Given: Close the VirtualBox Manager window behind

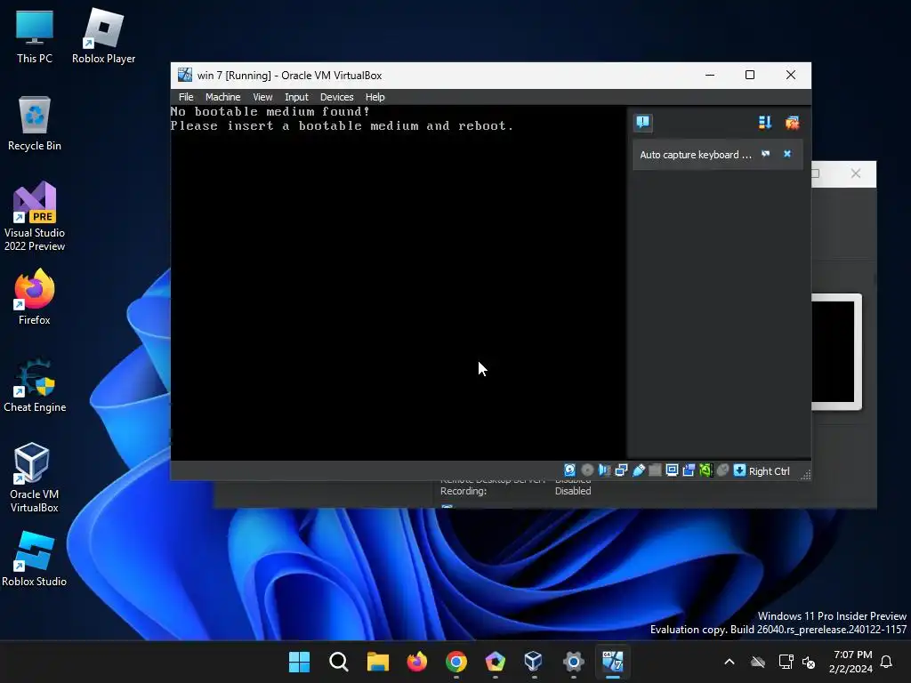Looking at the screenshot, I should pos(855,173).
